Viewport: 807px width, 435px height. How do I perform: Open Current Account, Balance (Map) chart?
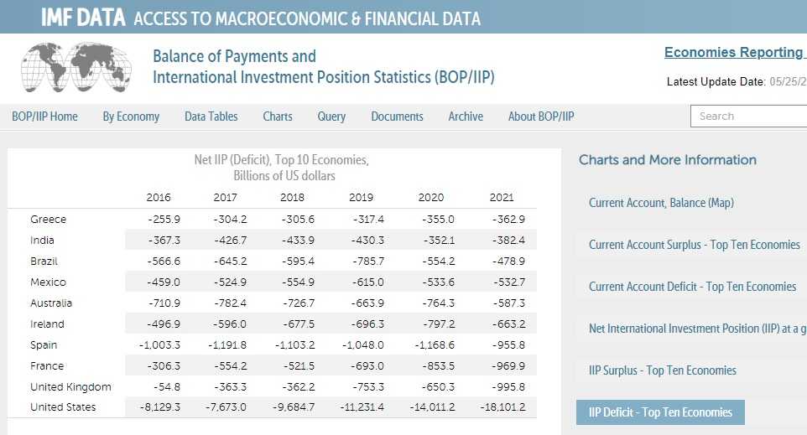point(661,203)
